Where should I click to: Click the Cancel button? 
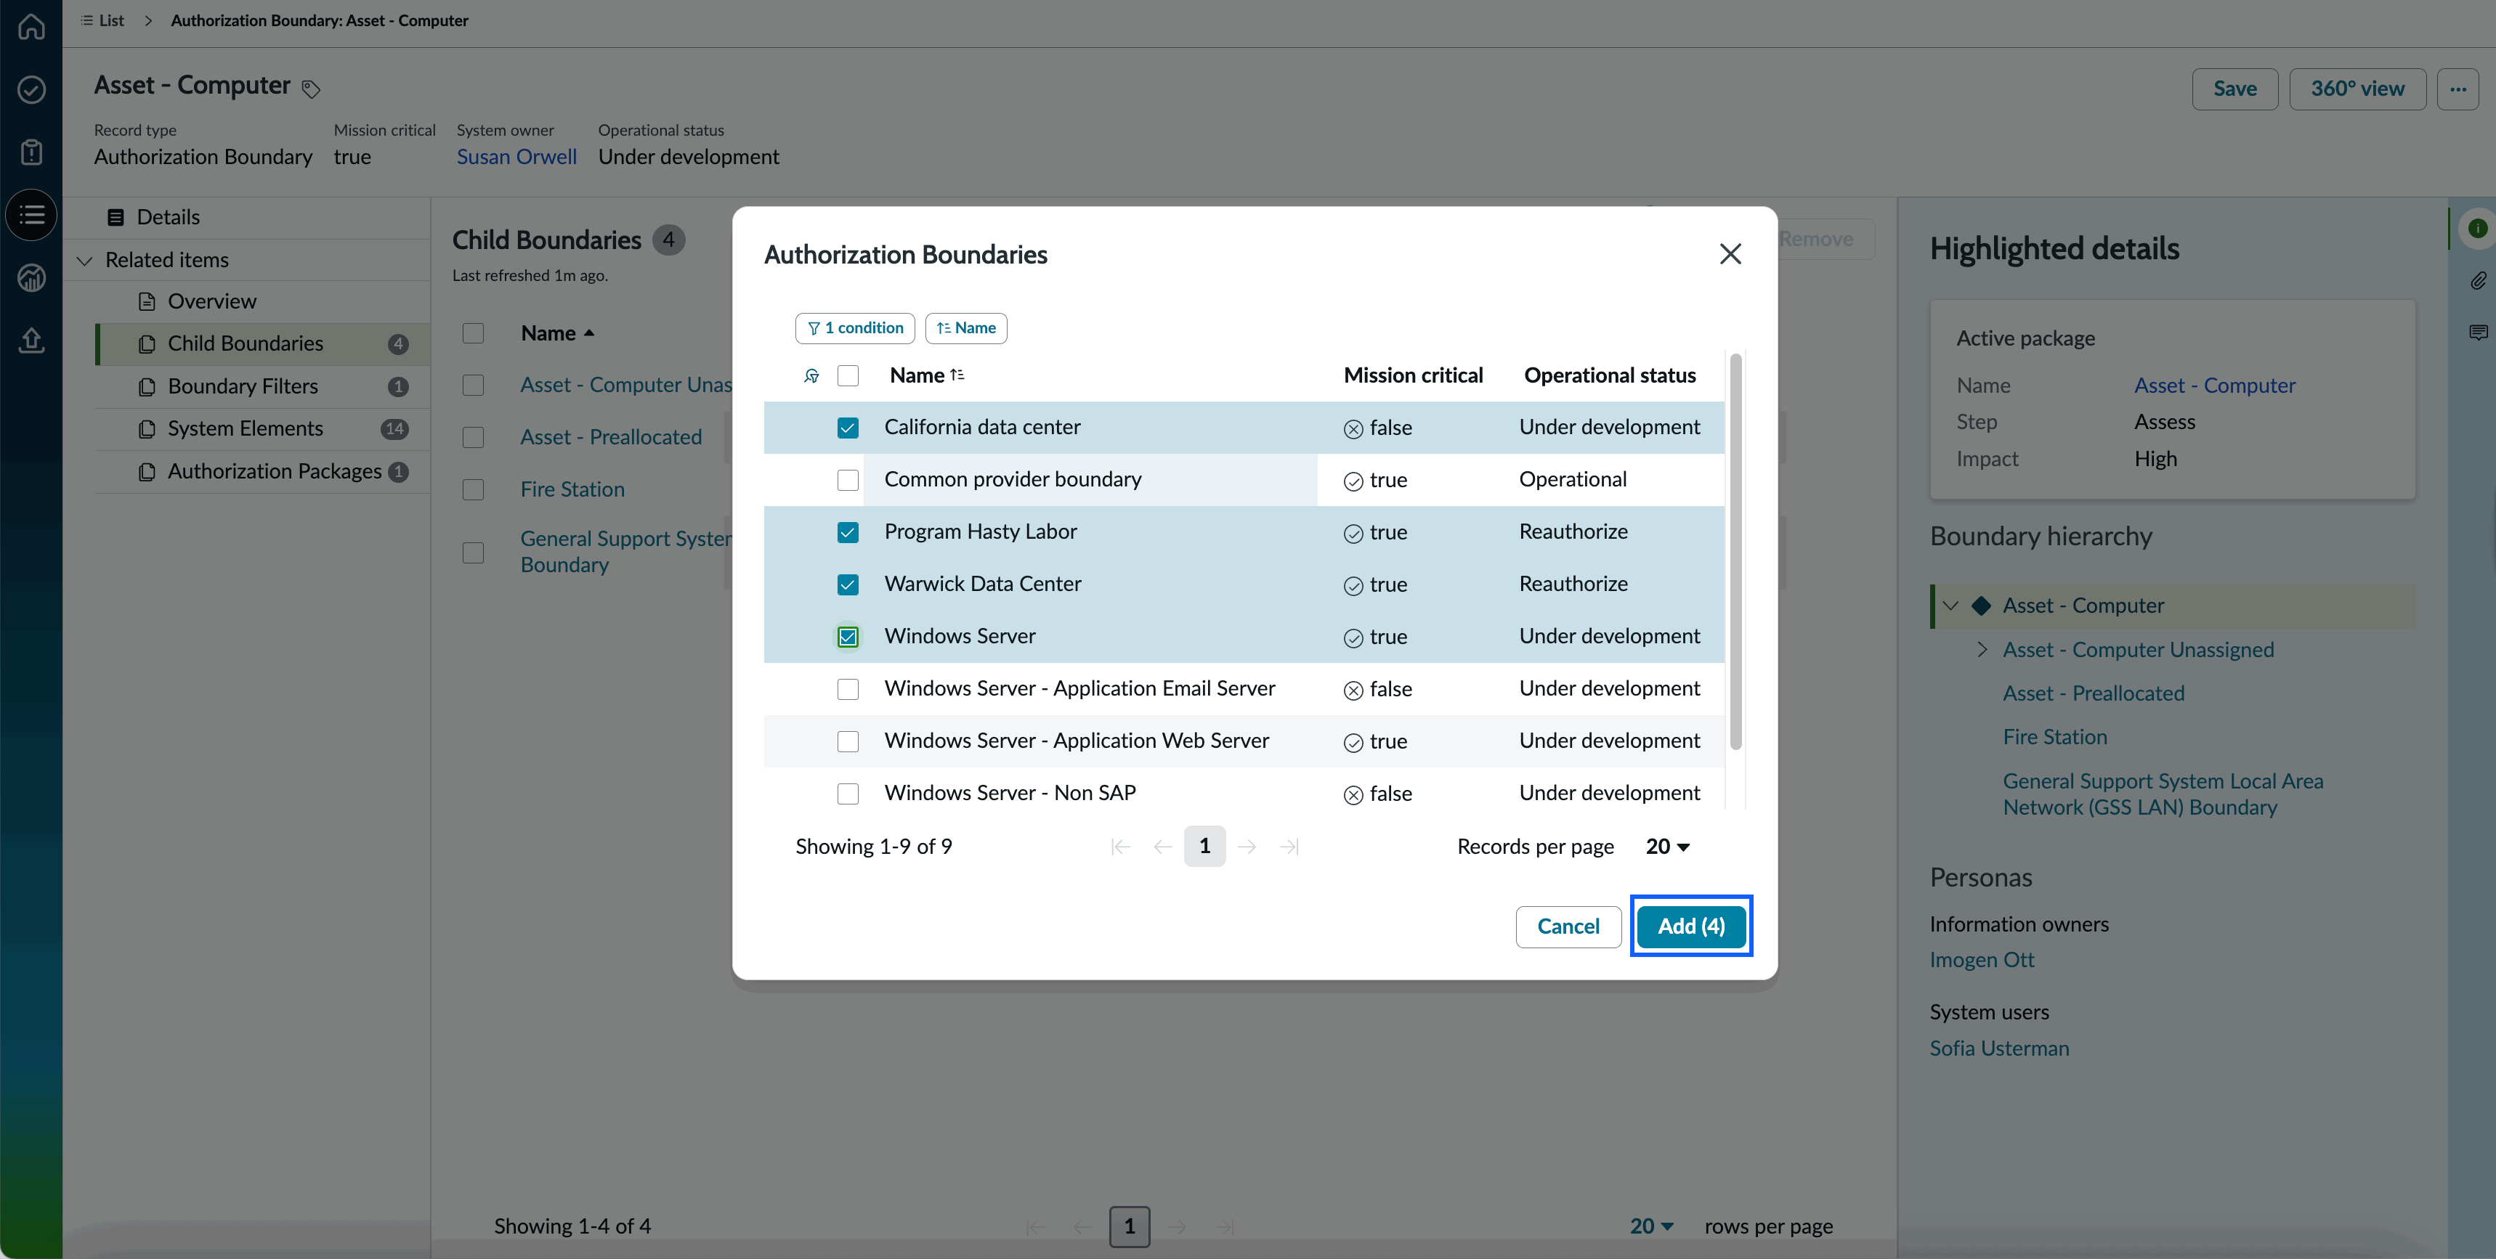(1568, 926)
